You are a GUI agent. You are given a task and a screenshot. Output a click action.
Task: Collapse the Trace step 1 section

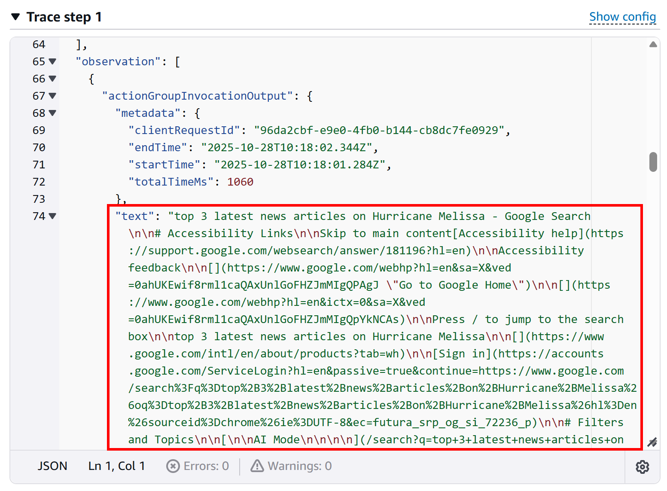pyautogui.click(x=15, y=17)
